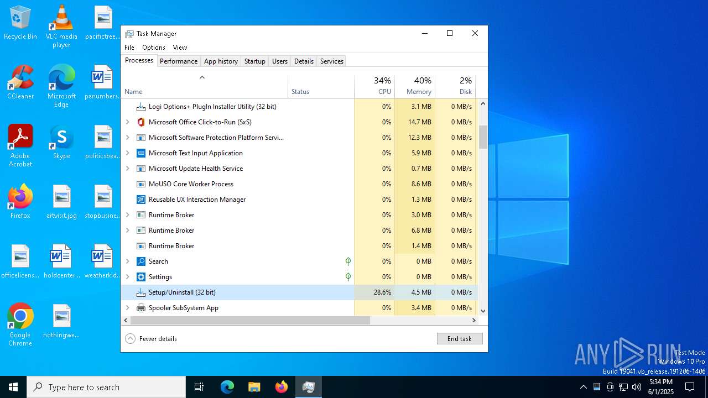This screenshot has width=708, height=398.
Task: Click the Microsoft Software Protection Platform icon
Action: click(140, 138)
